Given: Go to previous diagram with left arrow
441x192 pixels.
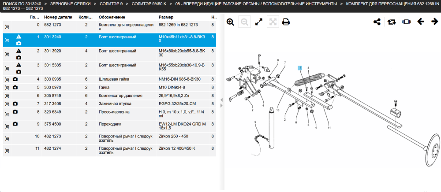Looking at the screenshot, I should click(x=421, y=21).
